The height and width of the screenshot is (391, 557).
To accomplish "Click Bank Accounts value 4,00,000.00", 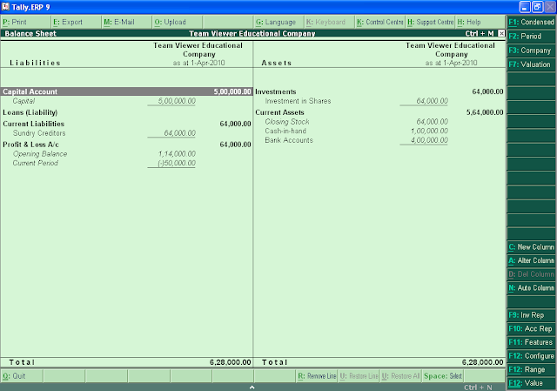I will click(x=429, y=140).
